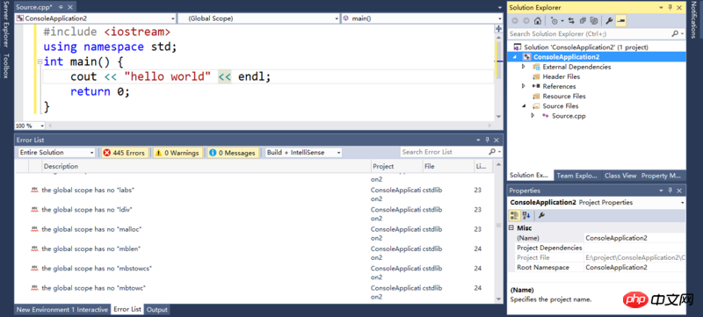Expand the Source.cpp tree node
This screenshot has width=703, height=317.
coord(533,116)
